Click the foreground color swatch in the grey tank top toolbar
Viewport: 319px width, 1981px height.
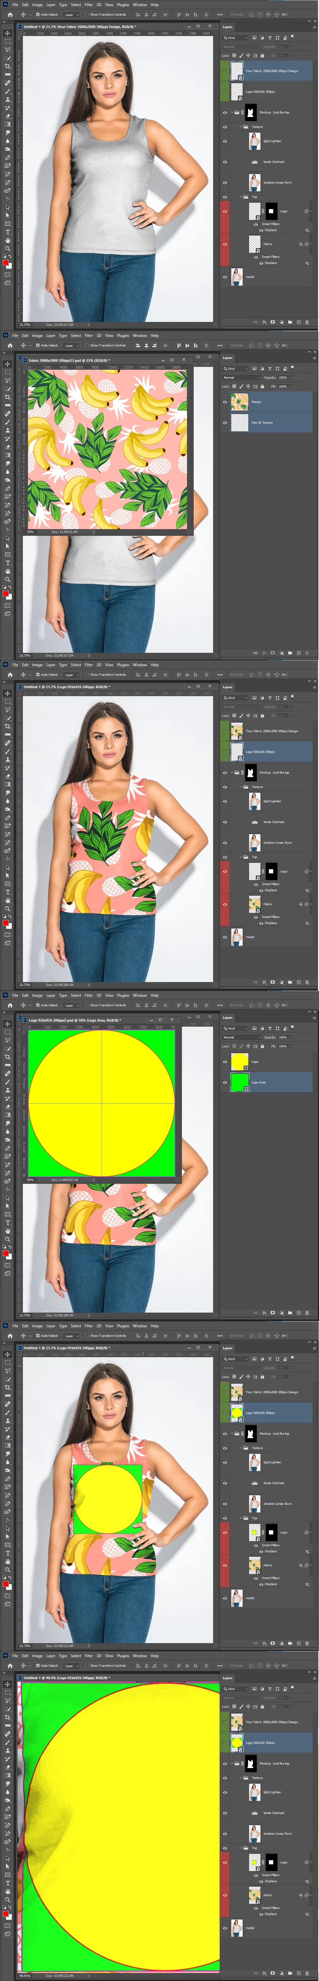(x=6, y=263)
